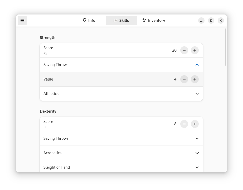Image resolution: width=243 pixels, height=190 pixels.
Task: Increase Strength saving throw Value
Action: tap(195, 79)
